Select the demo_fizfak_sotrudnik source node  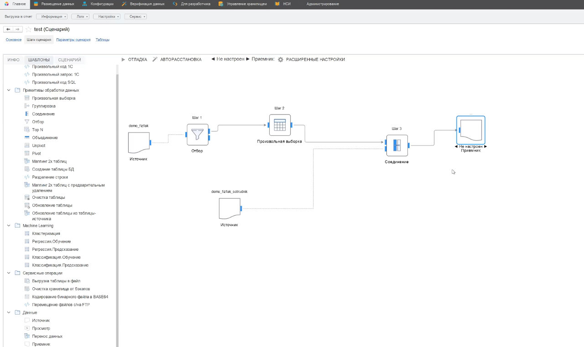click(x=229, y=209)
